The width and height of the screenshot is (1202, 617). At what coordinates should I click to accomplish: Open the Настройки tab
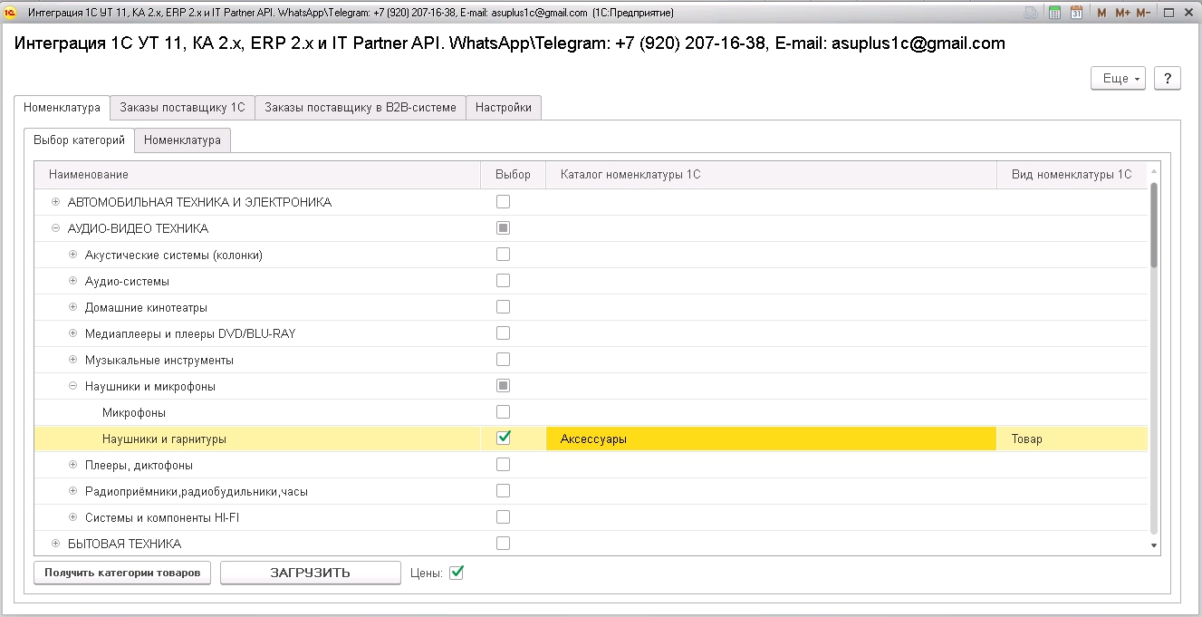(x=504, y=107)
